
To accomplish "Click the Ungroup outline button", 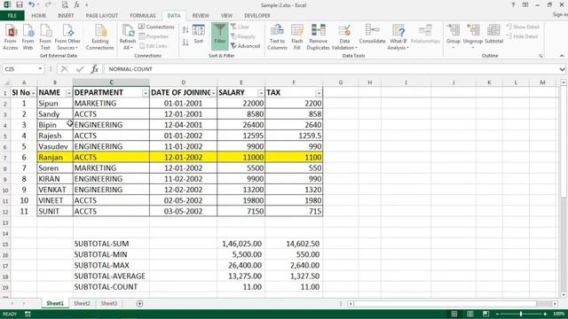I will coord(473,36).
